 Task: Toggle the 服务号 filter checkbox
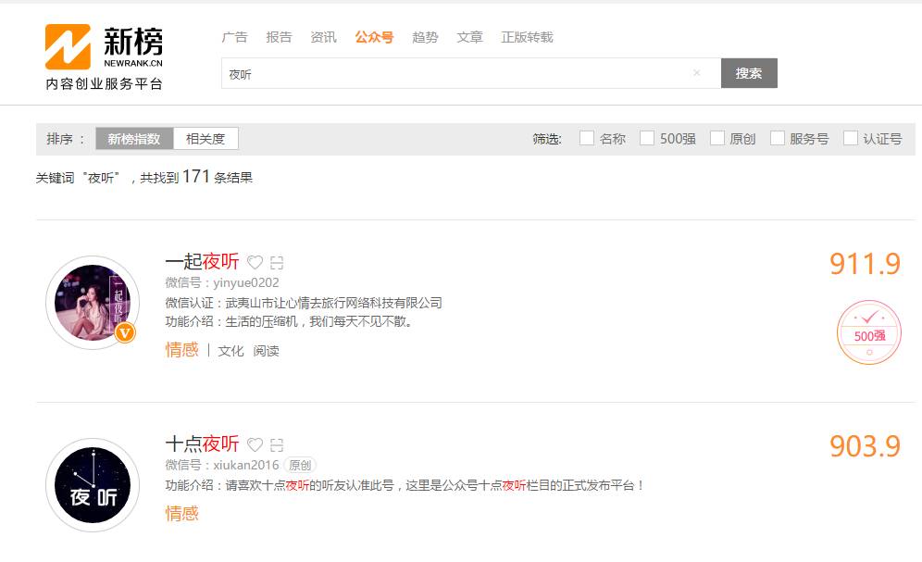pyautogui.click(x=778, y=138)
